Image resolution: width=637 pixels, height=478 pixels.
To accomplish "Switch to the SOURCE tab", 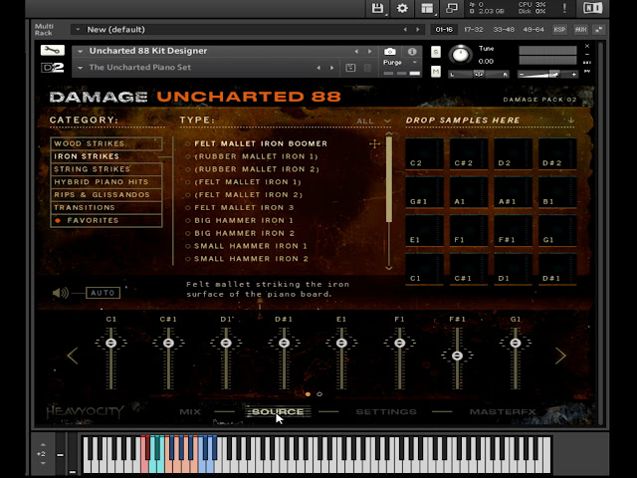I will 278,411.
